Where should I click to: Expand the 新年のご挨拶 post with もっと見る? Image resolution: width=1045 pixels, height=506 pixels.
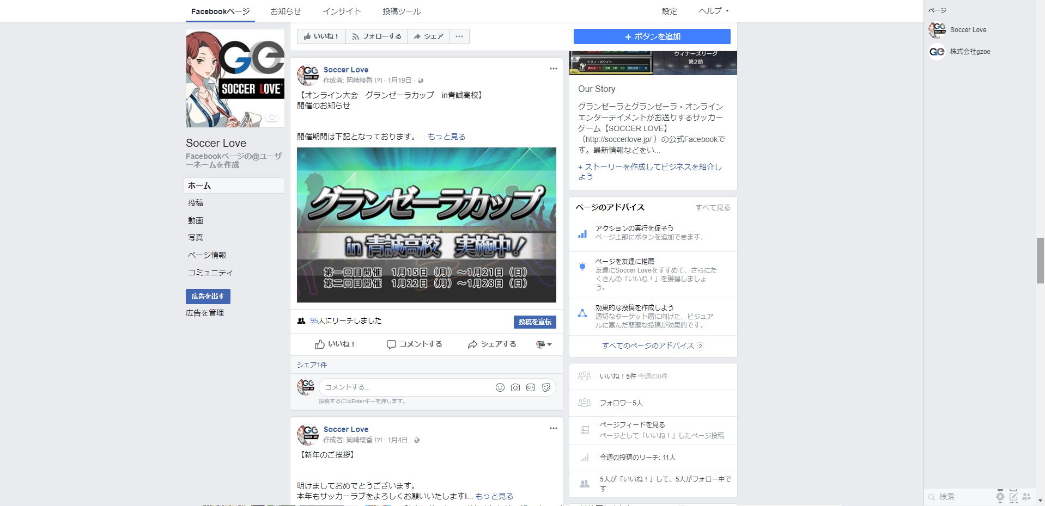[x=494, y=496]
